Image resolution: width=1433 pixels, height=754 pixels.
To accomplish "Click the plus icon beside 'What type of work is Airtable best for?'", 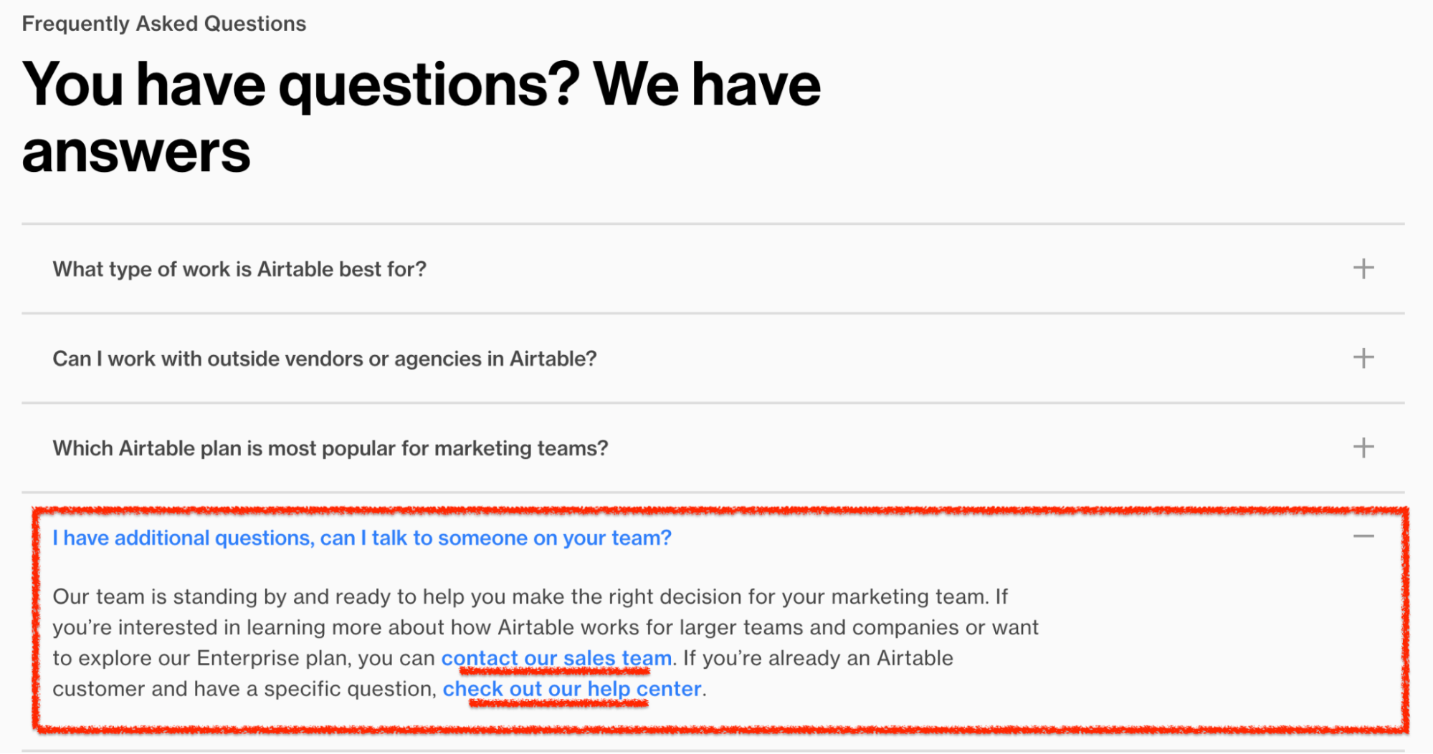I will (1363, 269).
